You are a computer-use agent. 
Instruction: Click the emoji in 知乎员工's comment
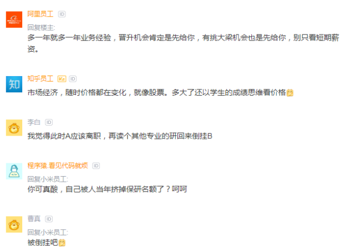point(290,93)
